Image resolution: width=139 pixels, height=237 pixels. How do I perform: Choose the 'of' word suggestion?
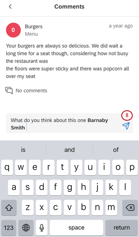116,149
